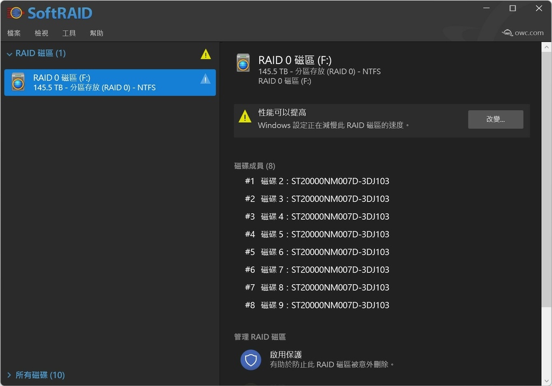This screenshot has height=386, width=552.
Task: Click the 改變... button
Action: (495, 119)
